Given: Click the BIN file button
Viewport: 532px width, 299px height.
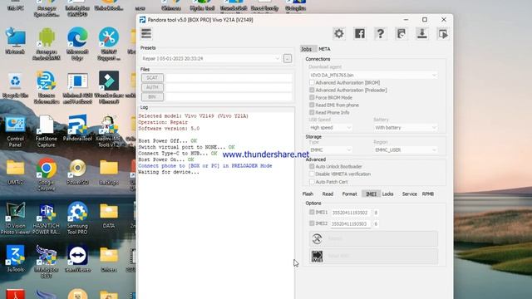Looking at the screenshot, I should tap(152, 96).
